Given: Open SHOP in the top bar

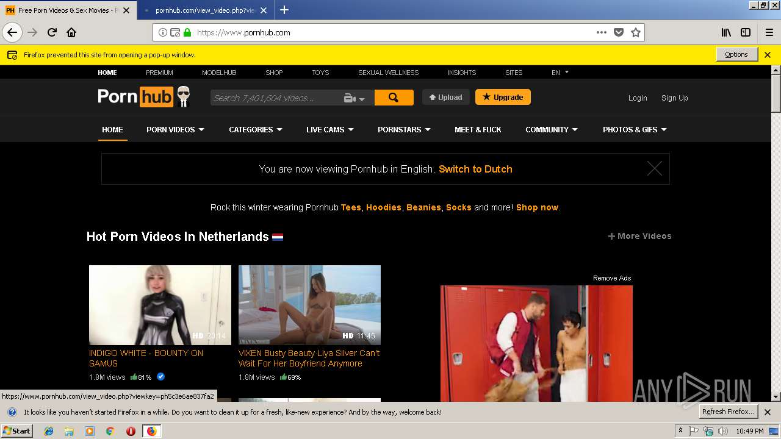Looking at the screenshot, I should (274, 73).
